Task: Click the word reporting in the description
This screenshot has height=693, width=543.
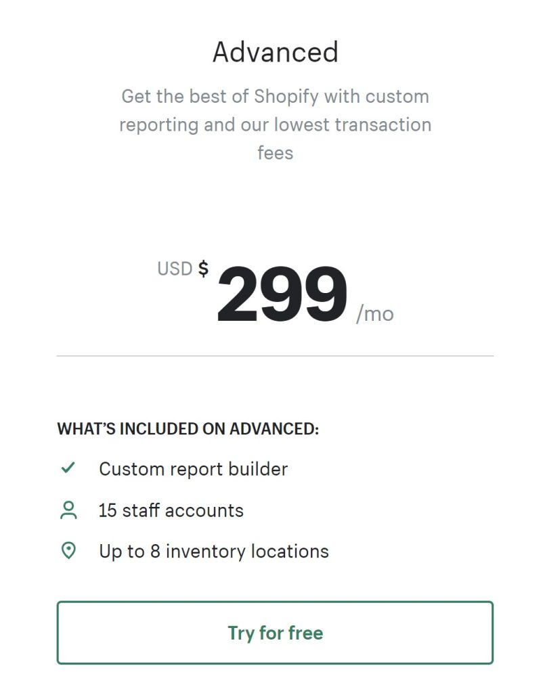Action: tap(158, 125)
